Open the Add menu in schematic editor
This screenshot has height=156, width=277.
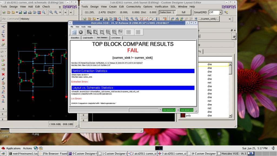[30, 6]
